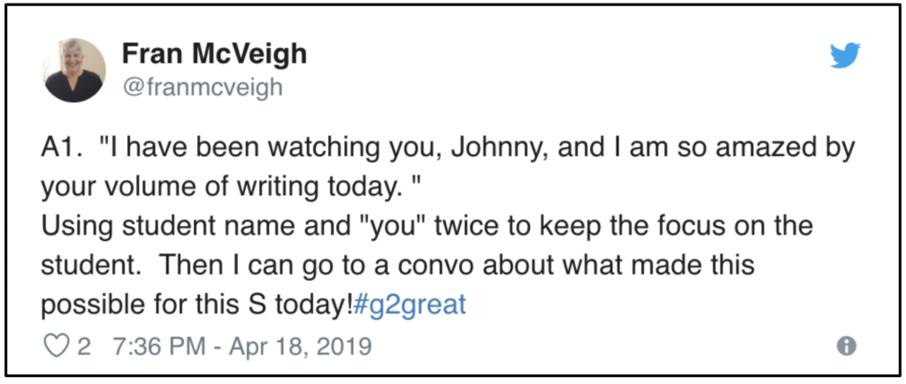Open the info icon for Twitter Ads
This screenshot has height=384, width=906.
847,346
